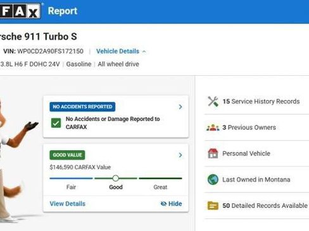The height and width of the screenshot is (231, 309).
Task: Click the 3 Previous Owners text
Action: (x=249, y=127)
